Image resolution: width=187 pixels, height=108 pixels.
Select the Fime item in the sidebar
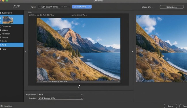(x=4, y=49)
